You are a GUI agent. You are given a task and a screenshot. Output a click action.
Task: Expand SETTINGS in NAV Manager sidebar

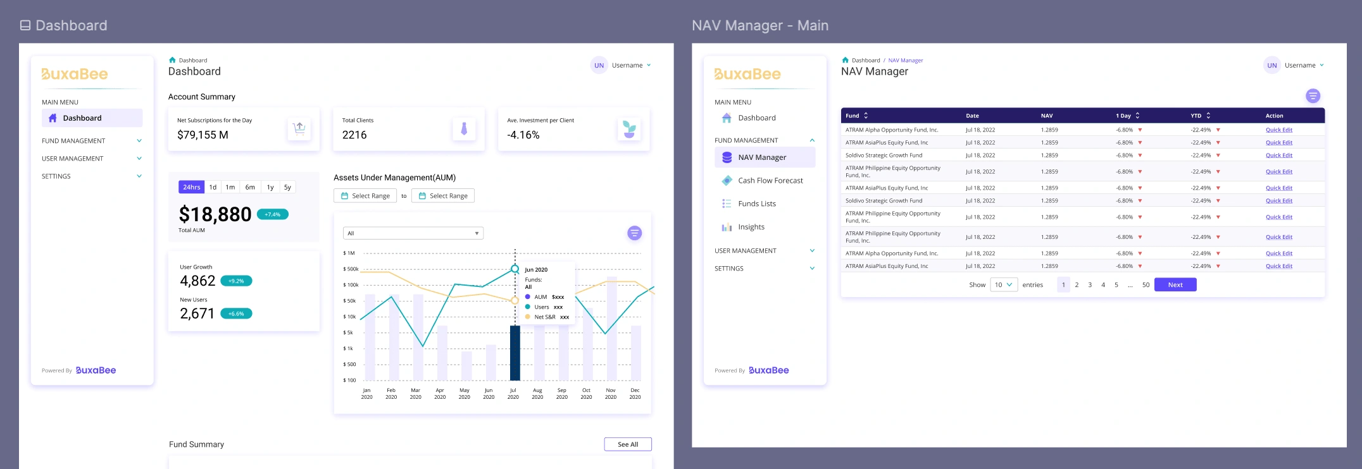coord(765,269)
